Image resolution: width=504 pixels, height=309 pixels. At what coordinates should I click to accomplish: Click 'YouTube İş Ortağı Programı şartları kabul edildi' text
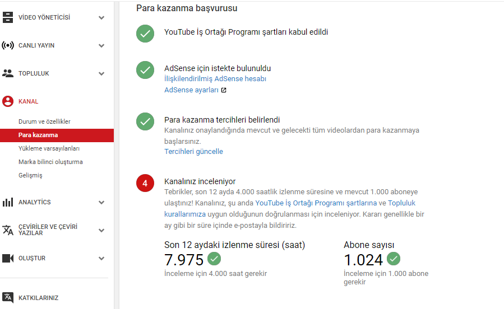tap(246, 32)
